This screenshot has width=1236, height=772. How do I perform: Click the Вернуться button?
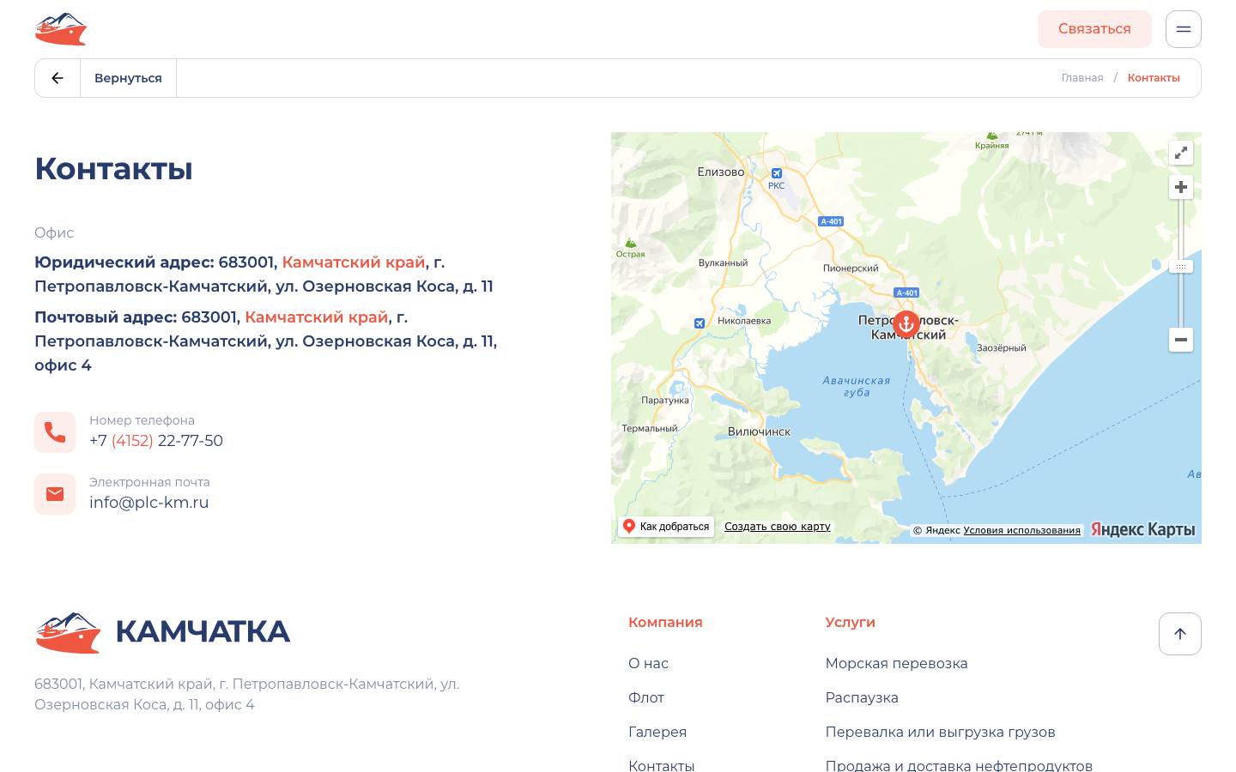[128, 78]
